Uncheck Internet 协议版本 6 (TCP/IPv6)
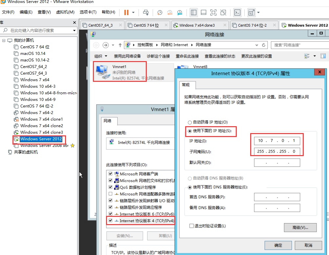 pyautogui.click(x=111, y=214)
